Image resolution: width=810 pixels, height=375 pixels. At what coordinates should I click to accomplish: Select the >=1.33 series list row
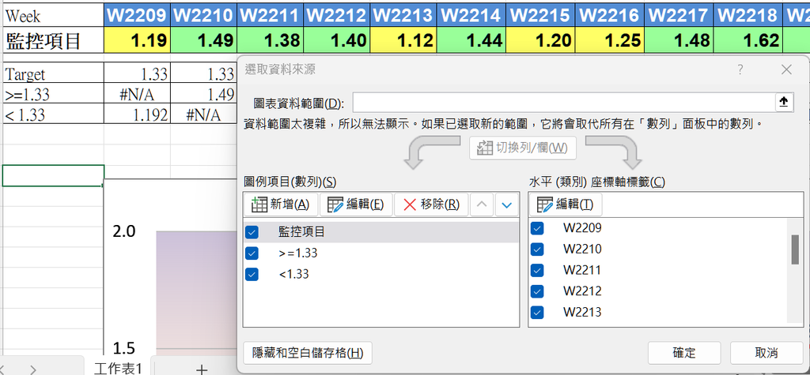pos(381,253)
